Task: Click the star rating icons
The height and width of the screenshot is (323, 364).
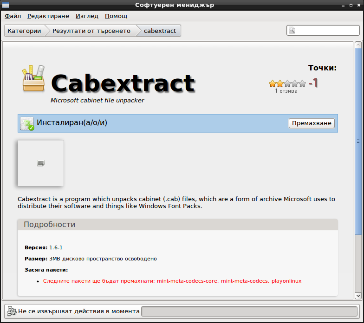Action: pyautogui.click(x=287, y=83)
